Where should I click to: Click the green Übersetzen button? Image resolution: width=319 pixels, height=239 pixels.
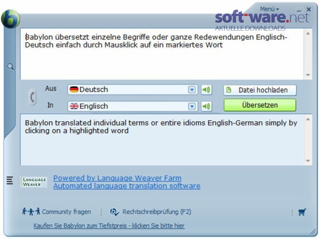point(260,105)
